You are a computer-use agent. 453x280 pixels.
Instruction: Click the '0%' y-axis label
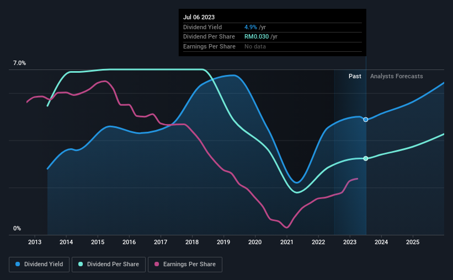[17, 228]
